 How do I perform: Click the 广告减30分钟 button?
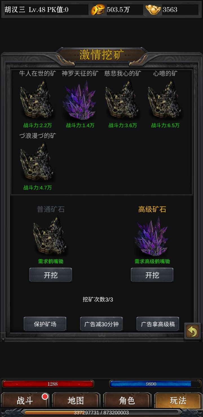[101, 324]
